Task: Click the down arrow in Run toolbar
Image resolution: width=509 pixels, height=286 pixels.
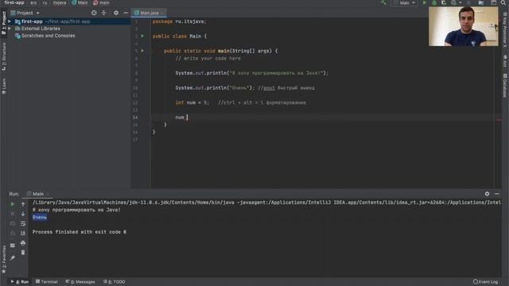Action: tap(23, 214)
